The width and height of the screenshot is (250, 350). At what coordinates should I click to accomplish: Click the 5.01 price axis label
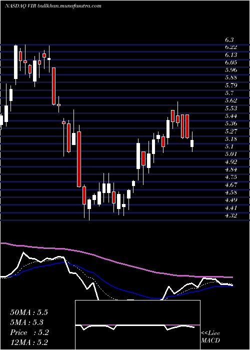point(231,154)
